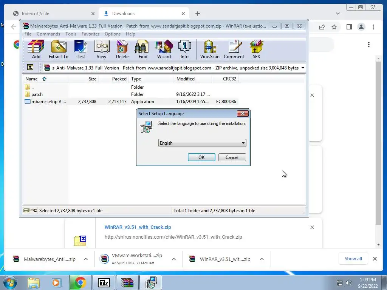Open the WinRAR Tools menu
This screenshot has width=387, height=290.
71,34
